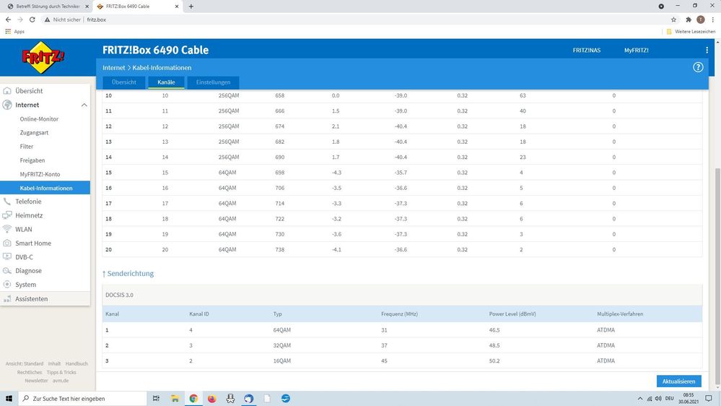Screen dimensions: 721x406
Task: Click the volume icon in system tray
Action: pyautogui.click(x=658, y=398)
